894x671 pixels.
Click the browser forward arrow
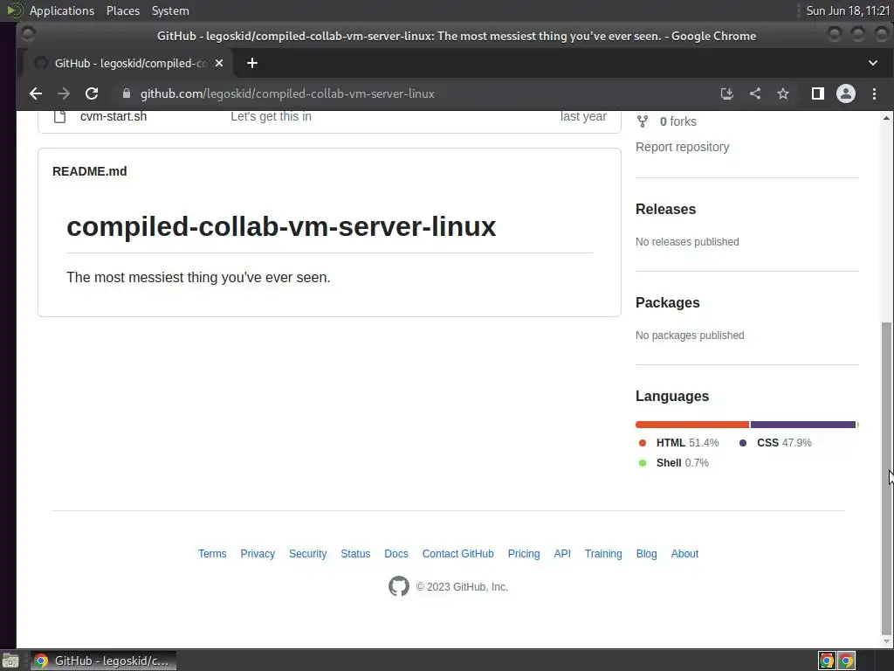pyautogui.click(x=63, y=93)
